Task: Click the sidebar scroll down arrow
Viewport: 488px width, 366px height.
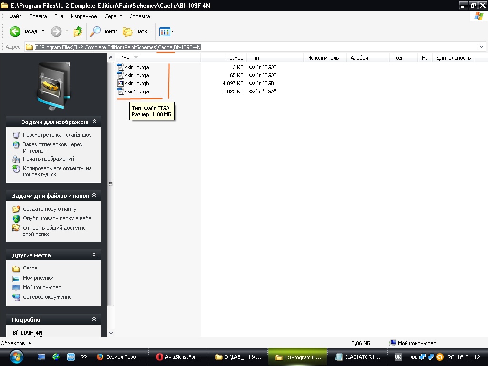Action: pyautogui.click(x=111, y=333)
